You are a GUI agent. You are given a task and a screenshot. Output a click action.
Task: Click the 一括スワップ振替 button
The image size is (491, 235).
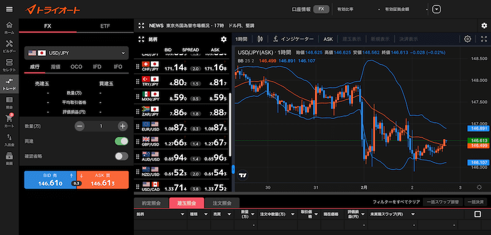tap(442, 202)
